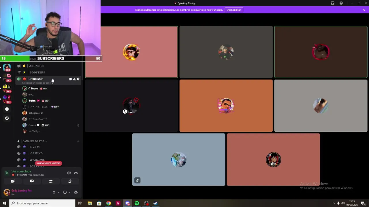This screenshot has height=207, width=369.
Task: Focus the muted light-blue call tile
Action: point(178,160)
